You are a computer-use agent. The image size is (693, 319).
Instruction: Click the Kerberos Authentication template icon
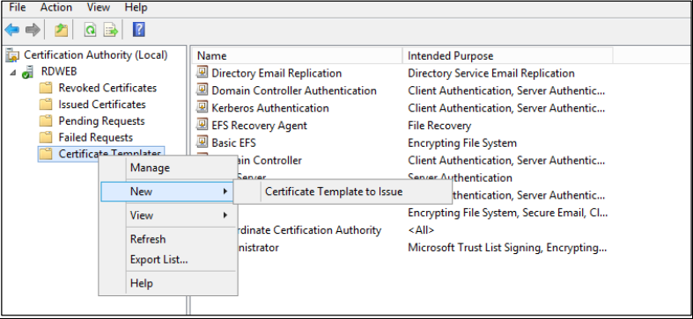pos(202,108)
